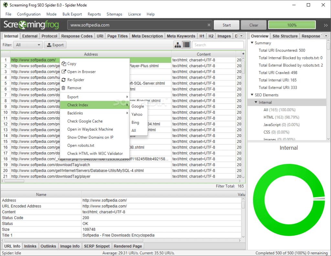
Task: Clear the URL field with X icon
Action: (x=209, y=25)
